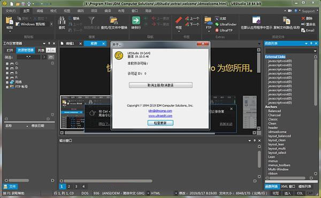Click the Find (查找) binoculars icon
Viewport: 321px width, 198px height.
click(62, 21)
